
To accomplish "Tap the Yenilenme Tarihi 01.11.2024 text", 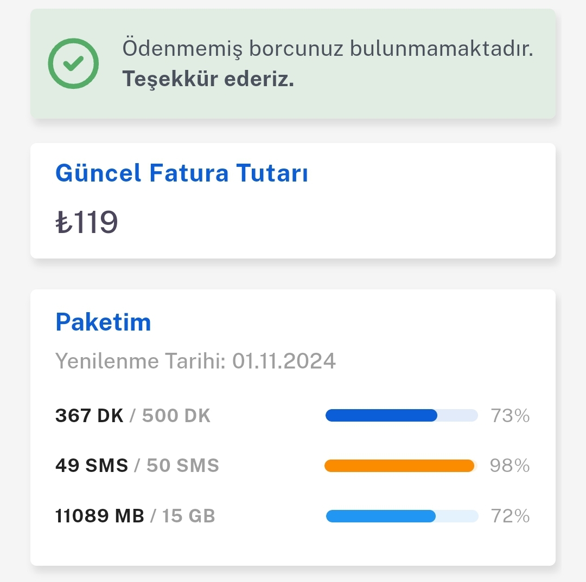I will coord(195,361).
